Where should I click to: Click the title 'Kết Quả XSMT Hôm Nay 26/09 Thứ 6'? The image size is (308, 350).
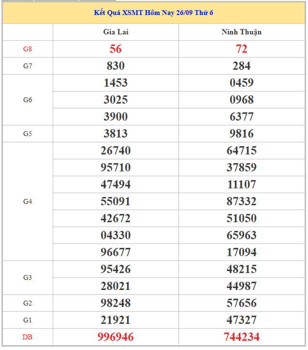[154, 13]
